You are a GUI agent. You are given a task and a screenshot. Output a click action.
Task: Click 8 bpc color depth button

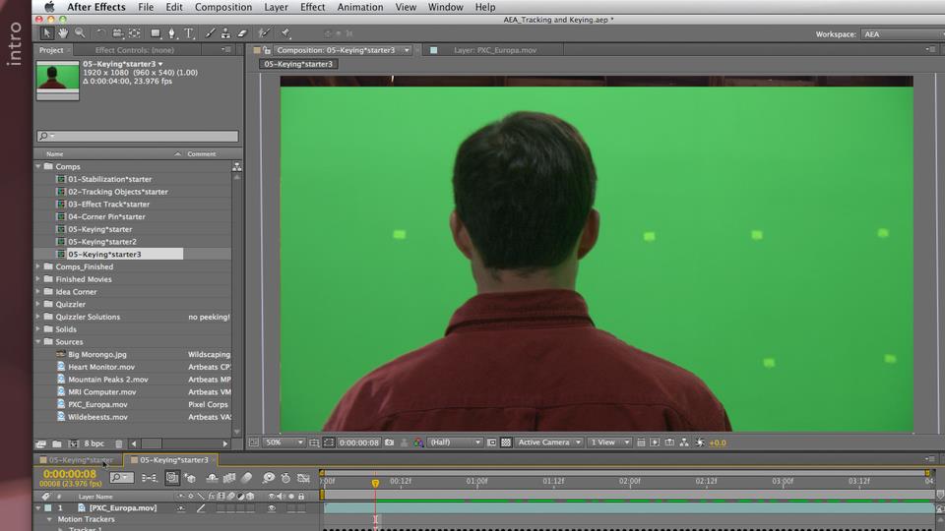click(x=94, y=443)
